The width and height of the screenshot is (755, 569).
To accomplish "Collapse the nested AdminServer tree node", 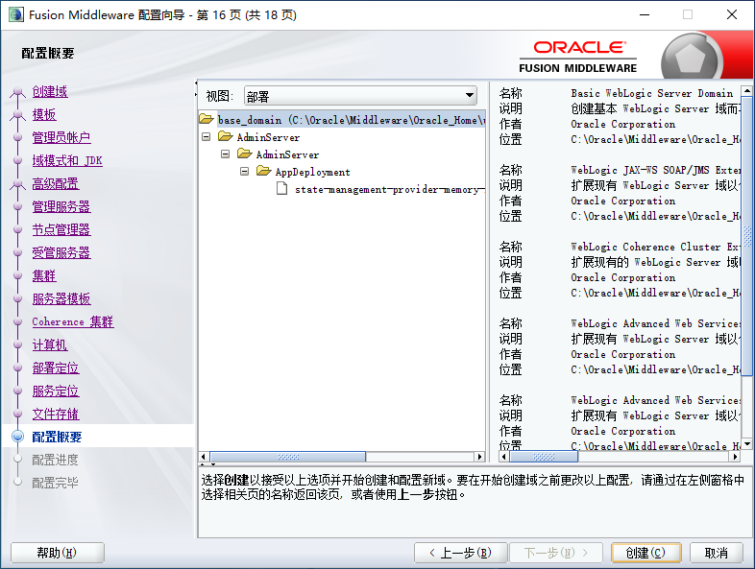I will click(x=226, y=154).
